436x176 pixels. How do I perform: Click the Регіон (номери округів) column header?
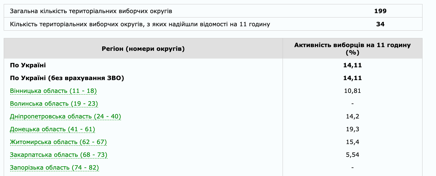(x=143, y=49)
